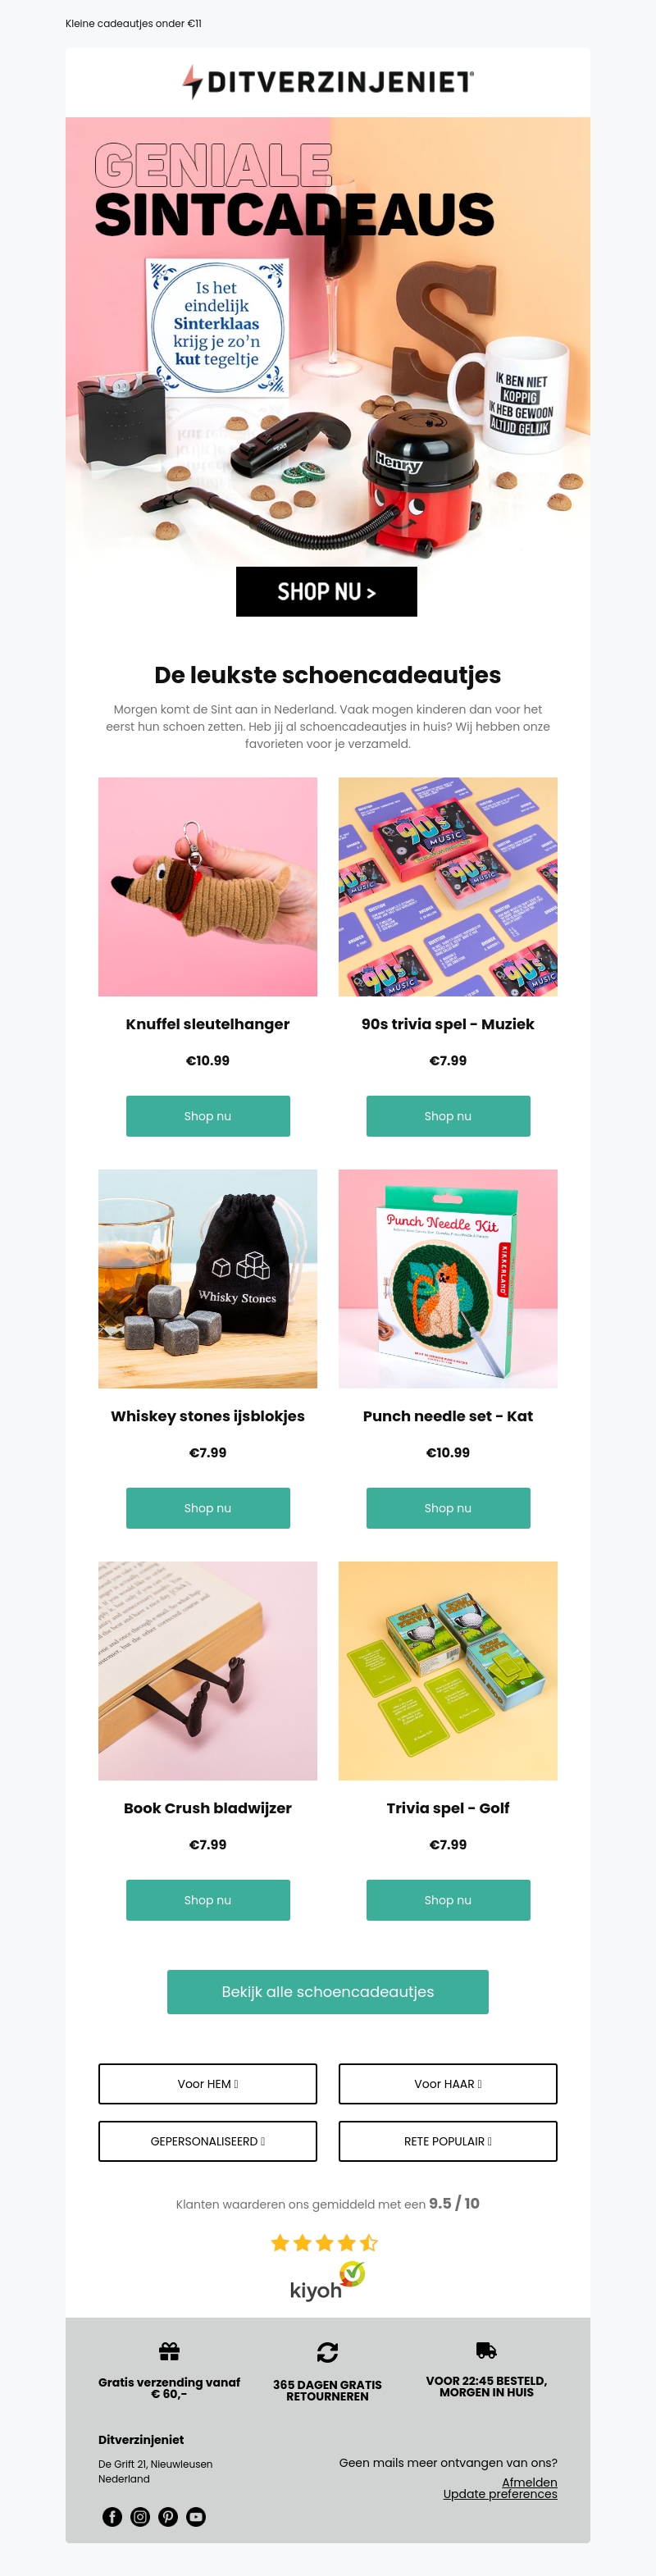This screenshot has height=2576, width=656.
Task: Click the Ditverzinjeniet lightning logo
Action: 327,81
